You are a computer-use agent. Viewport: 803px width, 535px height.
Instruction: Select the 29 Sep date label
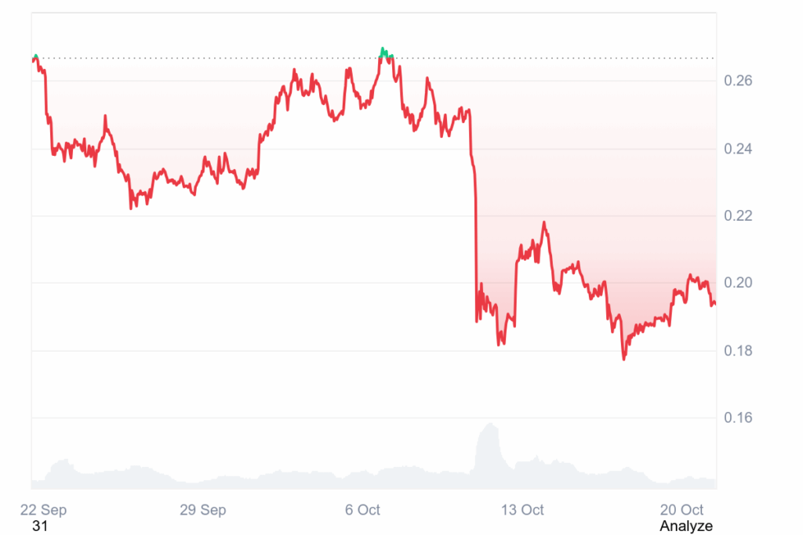point(202,510)
